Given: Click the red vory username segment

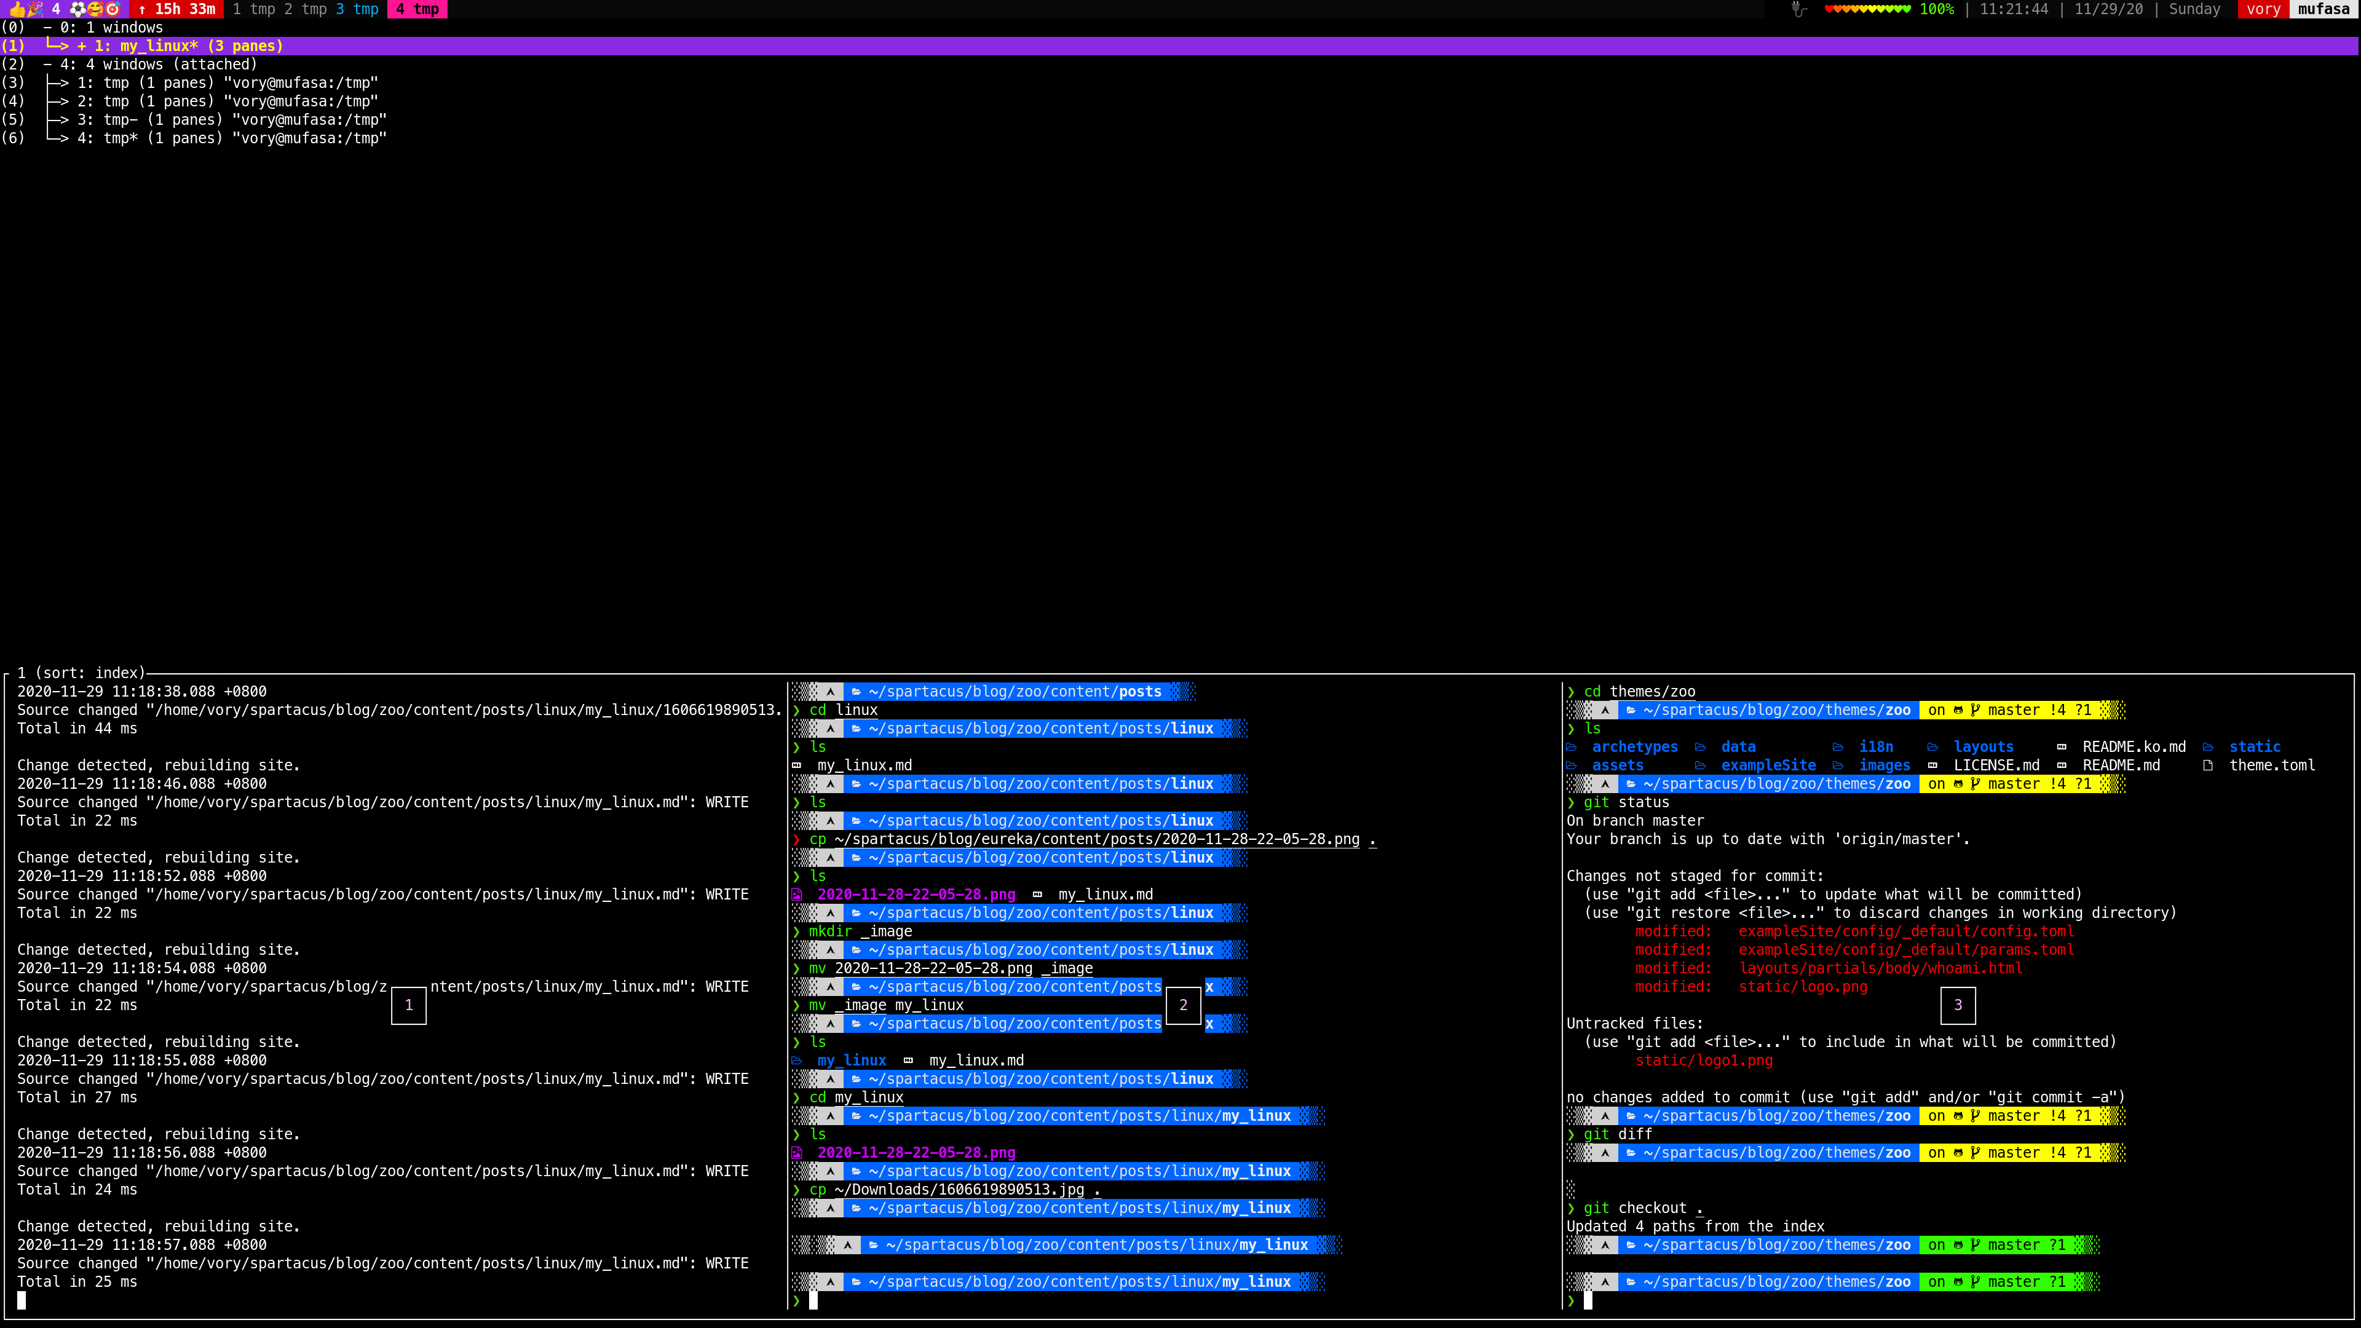Looking at the screenshot, I should (x=2262, y=9).
